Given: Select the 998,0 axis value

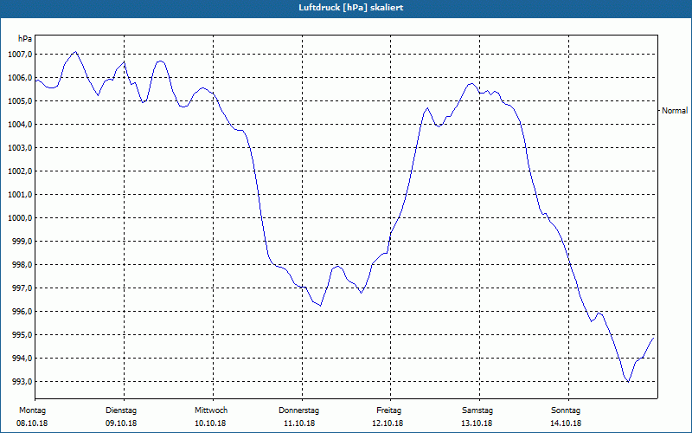Looking at the screenshot, I should coord(22,265).
